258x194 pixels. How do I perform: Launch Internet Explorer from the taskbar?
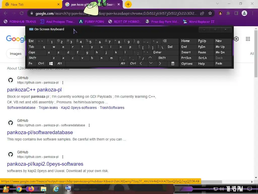56,189
